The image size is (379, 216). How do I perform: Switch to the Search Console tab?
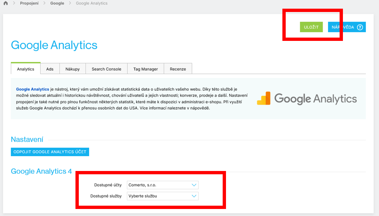106,69
